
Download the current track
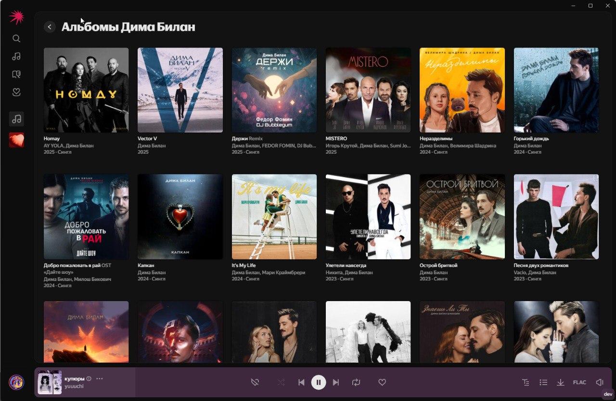(x=561, y=382)
